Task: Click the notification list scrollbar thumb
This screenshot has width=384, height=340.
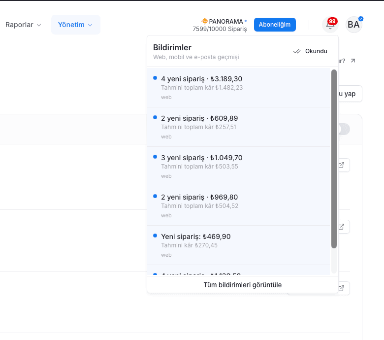Action: 334,159
